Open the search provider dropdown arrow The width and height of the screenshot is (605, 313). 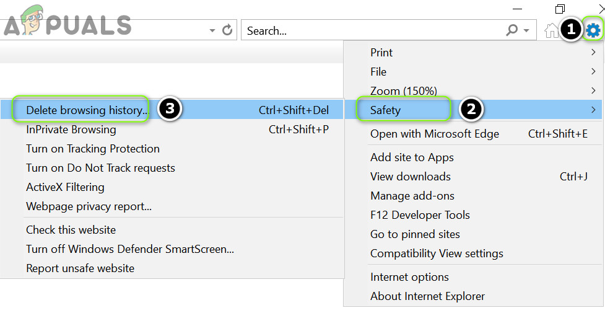click(x=526, y=30)
